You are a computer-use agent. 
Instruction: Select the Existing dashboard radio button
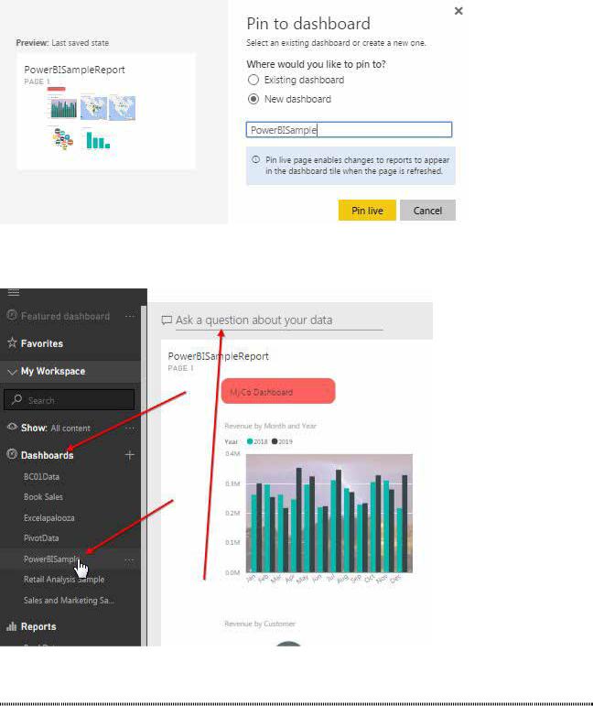pos(253,80)
